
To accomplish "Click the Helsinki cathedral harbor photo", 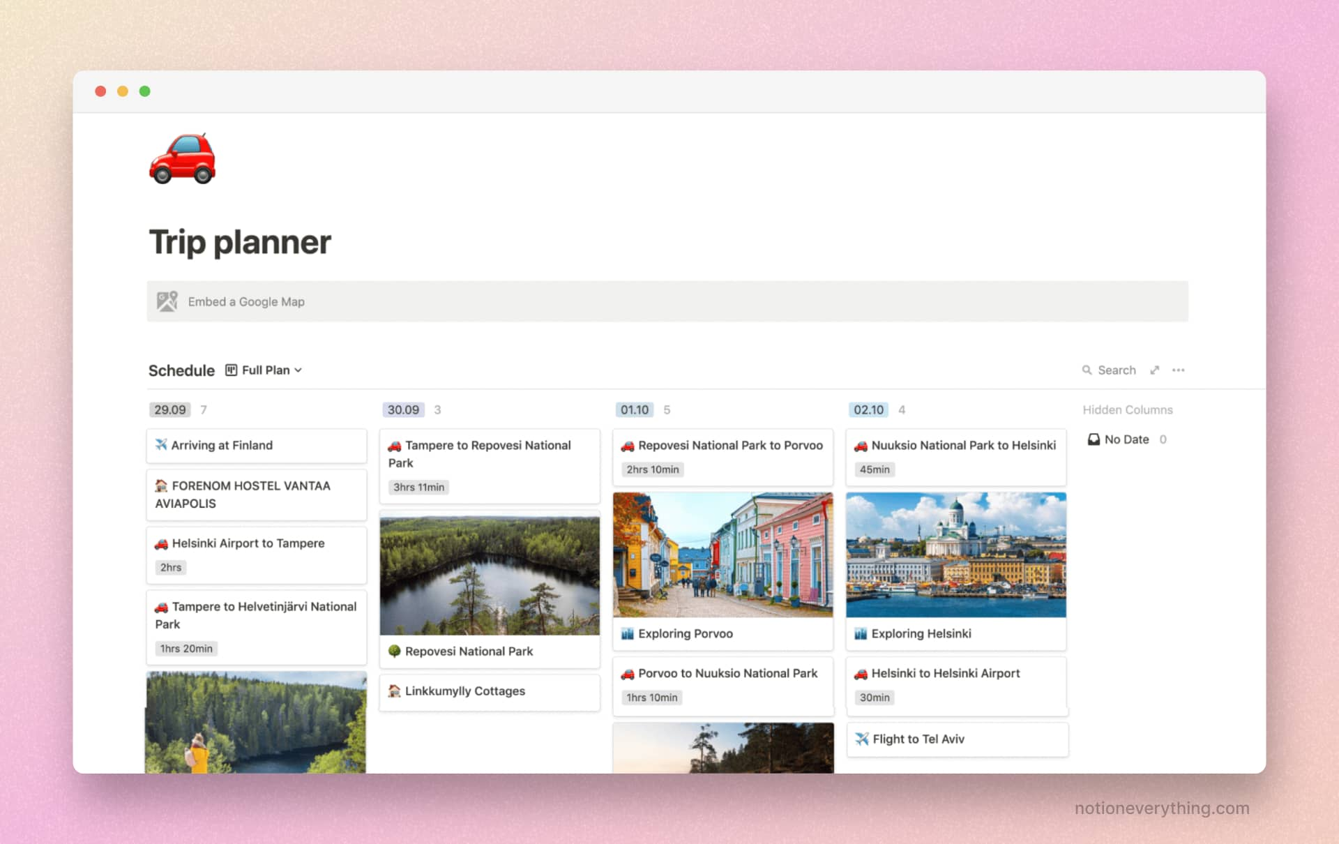I will [x=955, y=555].
